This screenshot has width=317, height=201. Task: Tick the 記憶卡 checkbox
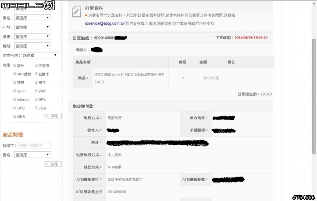pyautogui.click(x=36, y=74)
